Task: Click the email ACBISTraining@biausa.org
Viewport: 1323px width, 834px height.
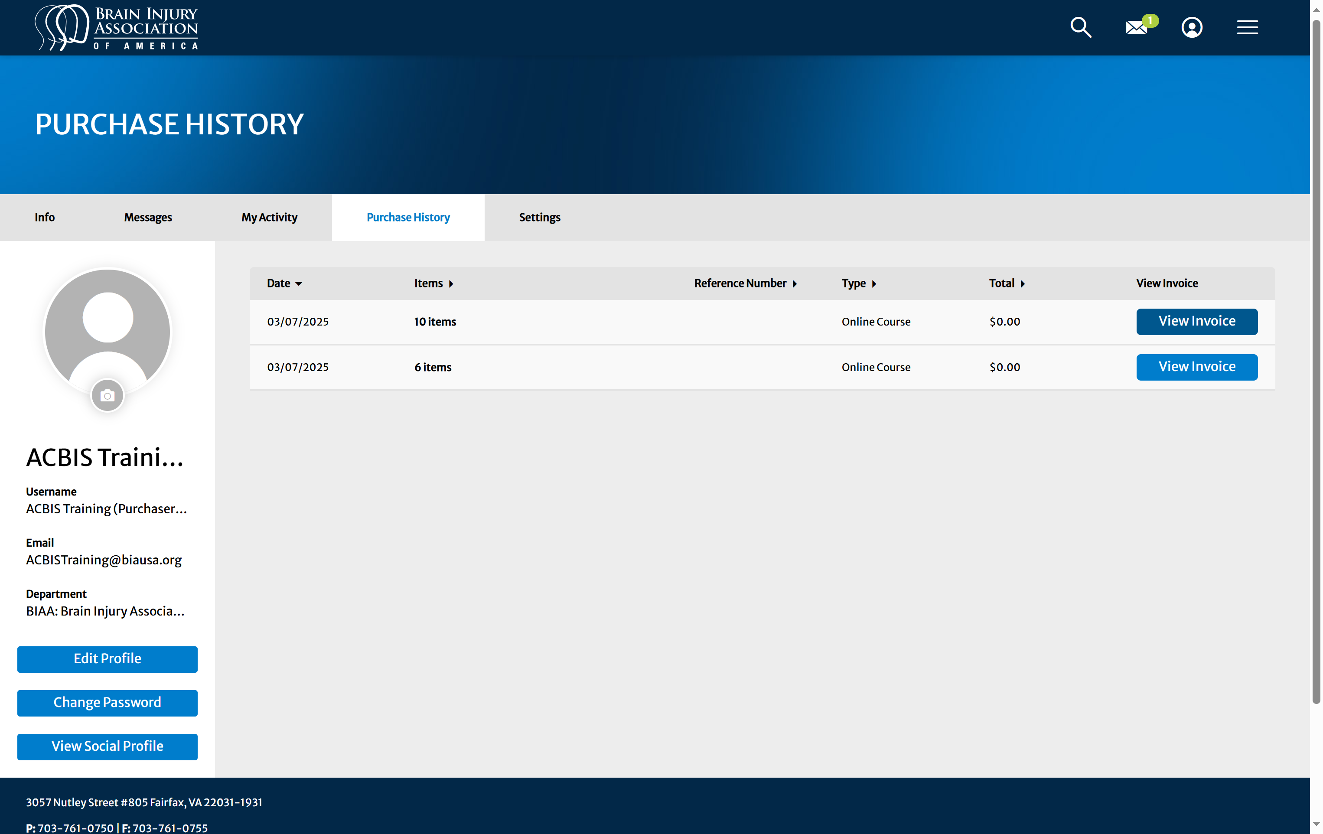Action: (104, 560)
